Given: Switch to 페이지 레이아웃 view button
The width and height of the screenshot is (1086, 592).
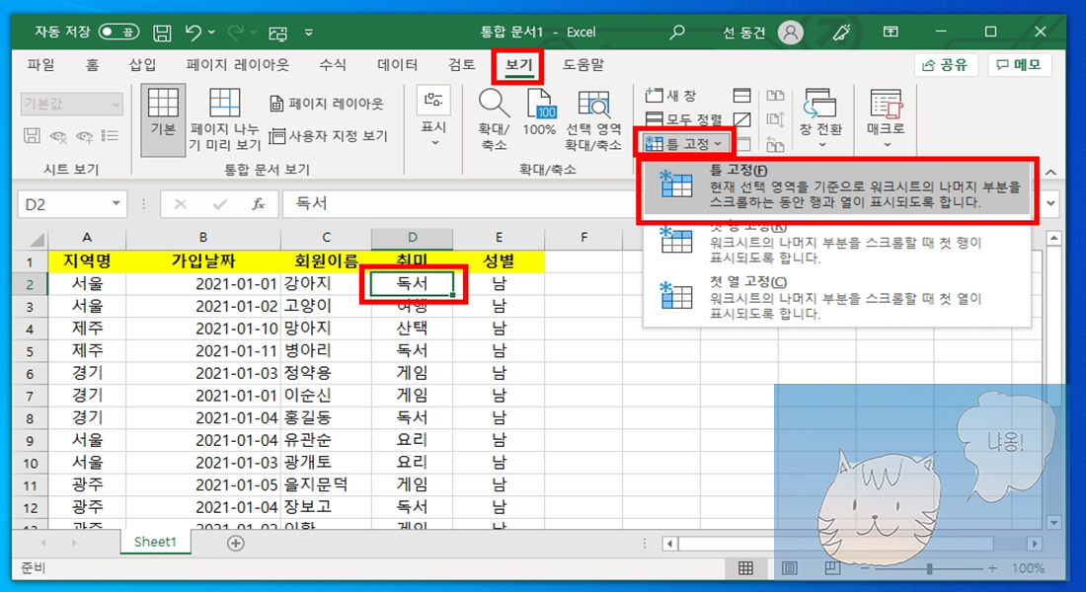Looking at the screenshot, I should [326, 104].
